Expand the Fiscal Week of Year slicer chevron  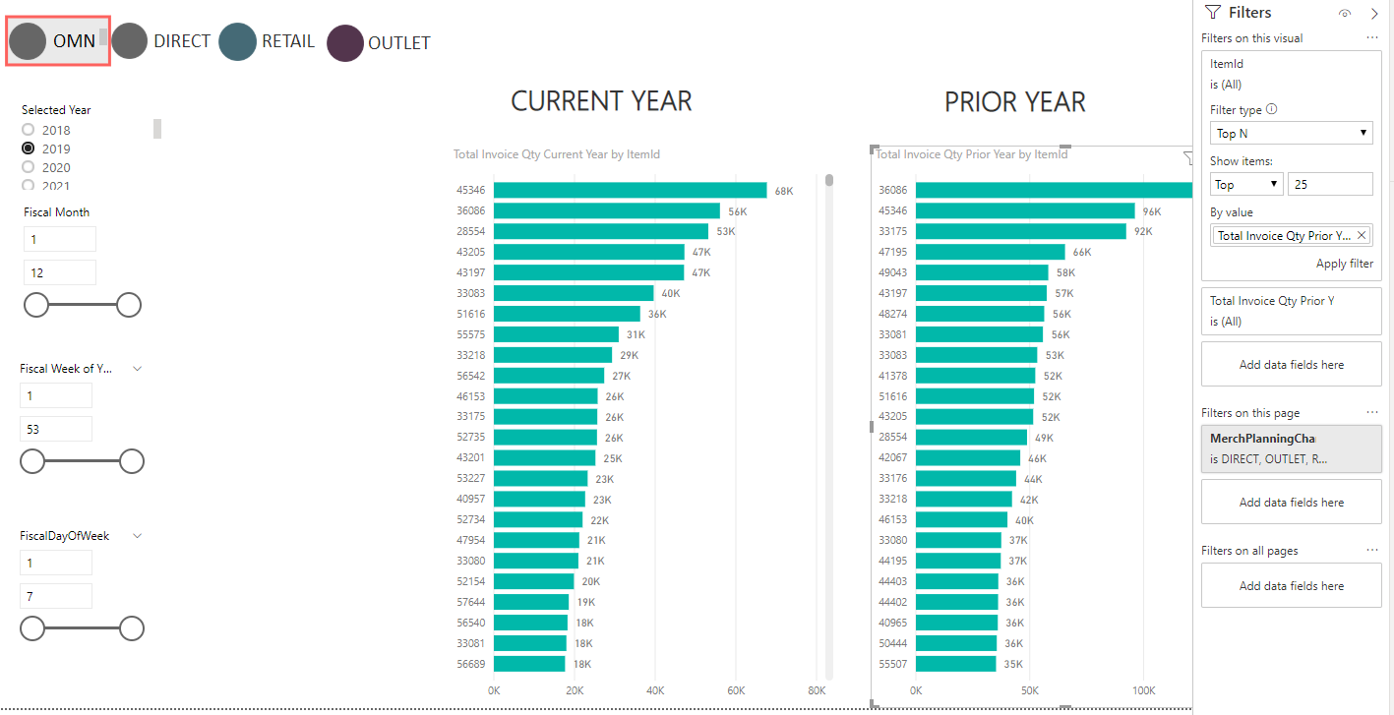[137, 369]
